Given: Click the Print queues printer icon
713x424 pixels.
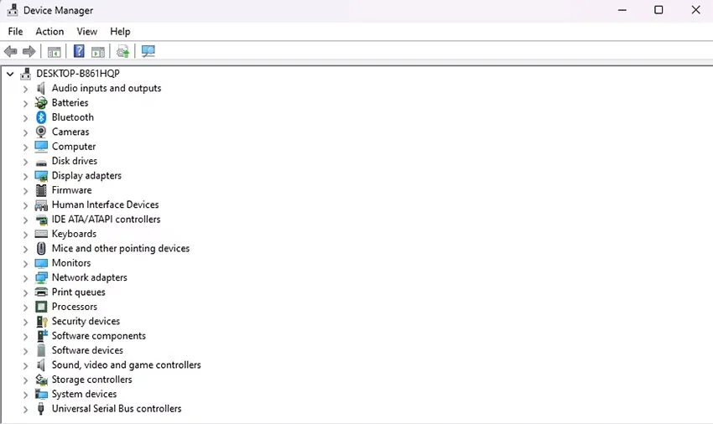Looking at the screenshot, I should point(41,292).
